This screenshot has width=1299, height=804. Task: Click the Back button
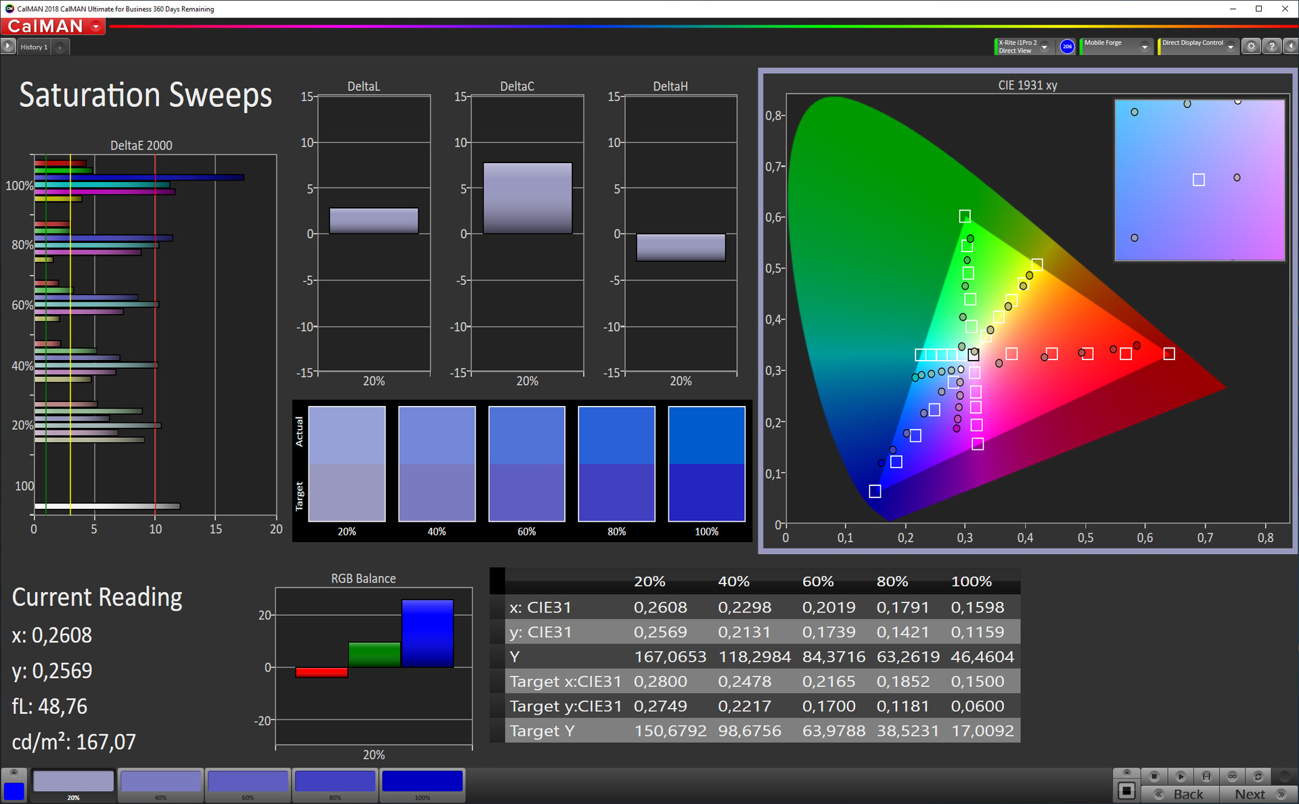(1180, 795)
